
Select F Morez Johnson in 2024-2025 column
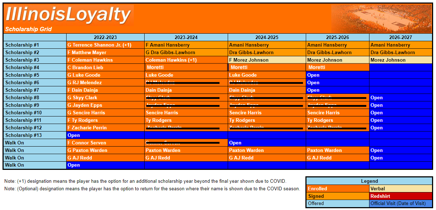(267, 60)
